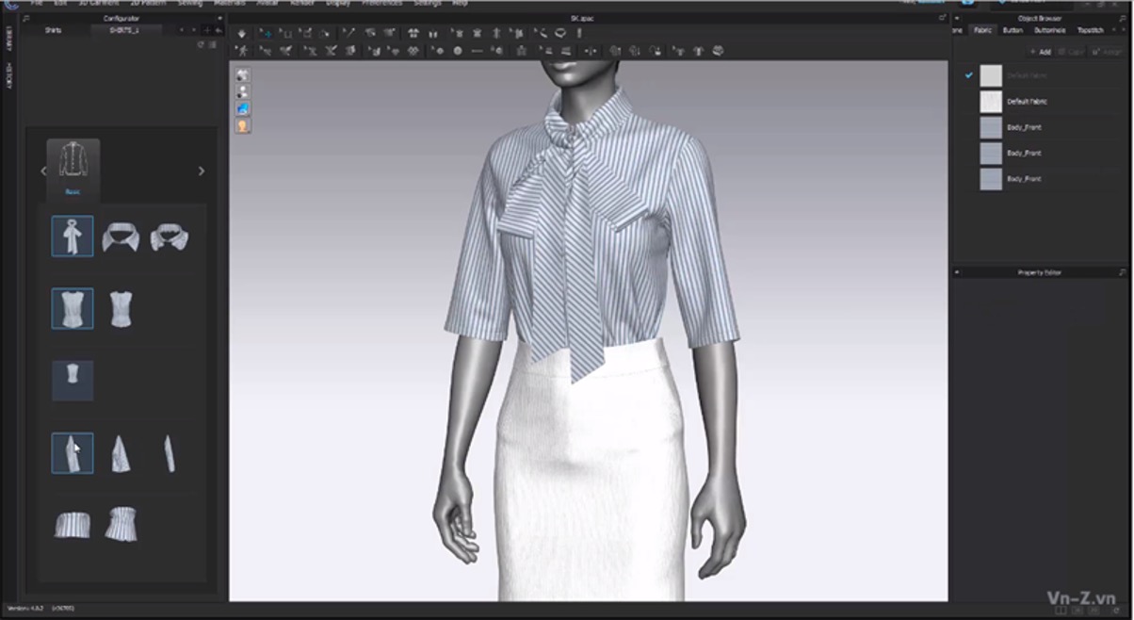Choose the spread collar style thumbnail
This screenshot has height=620, width=1134.
[121, 237]
